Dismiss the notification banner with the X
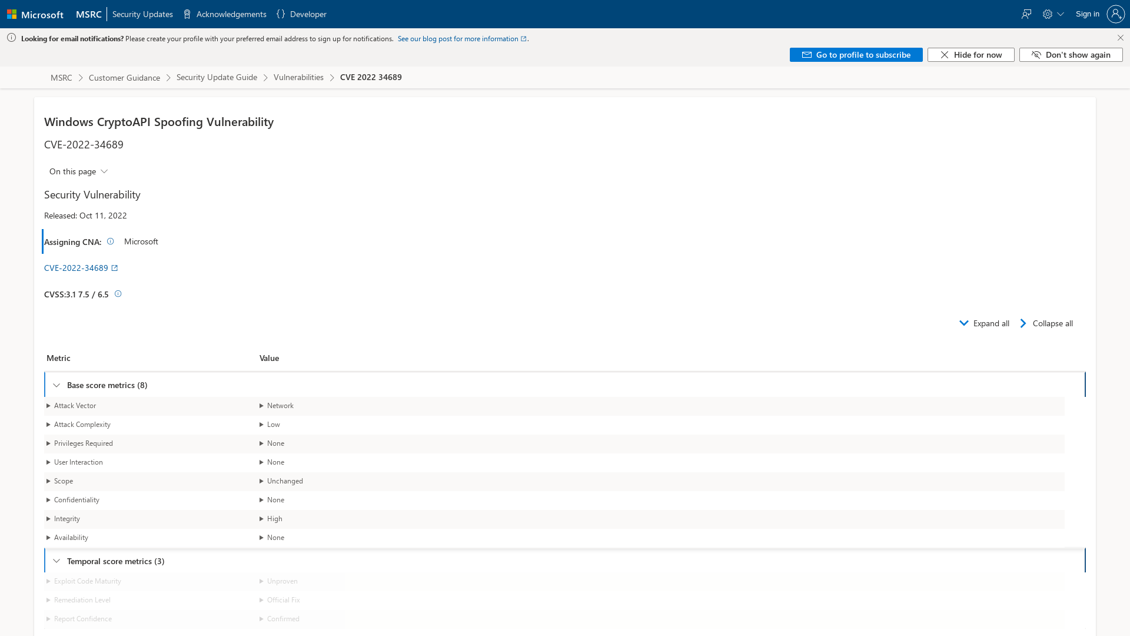Image resolution: width=1130 pixels, height=636 pixels. point(1121,37)
